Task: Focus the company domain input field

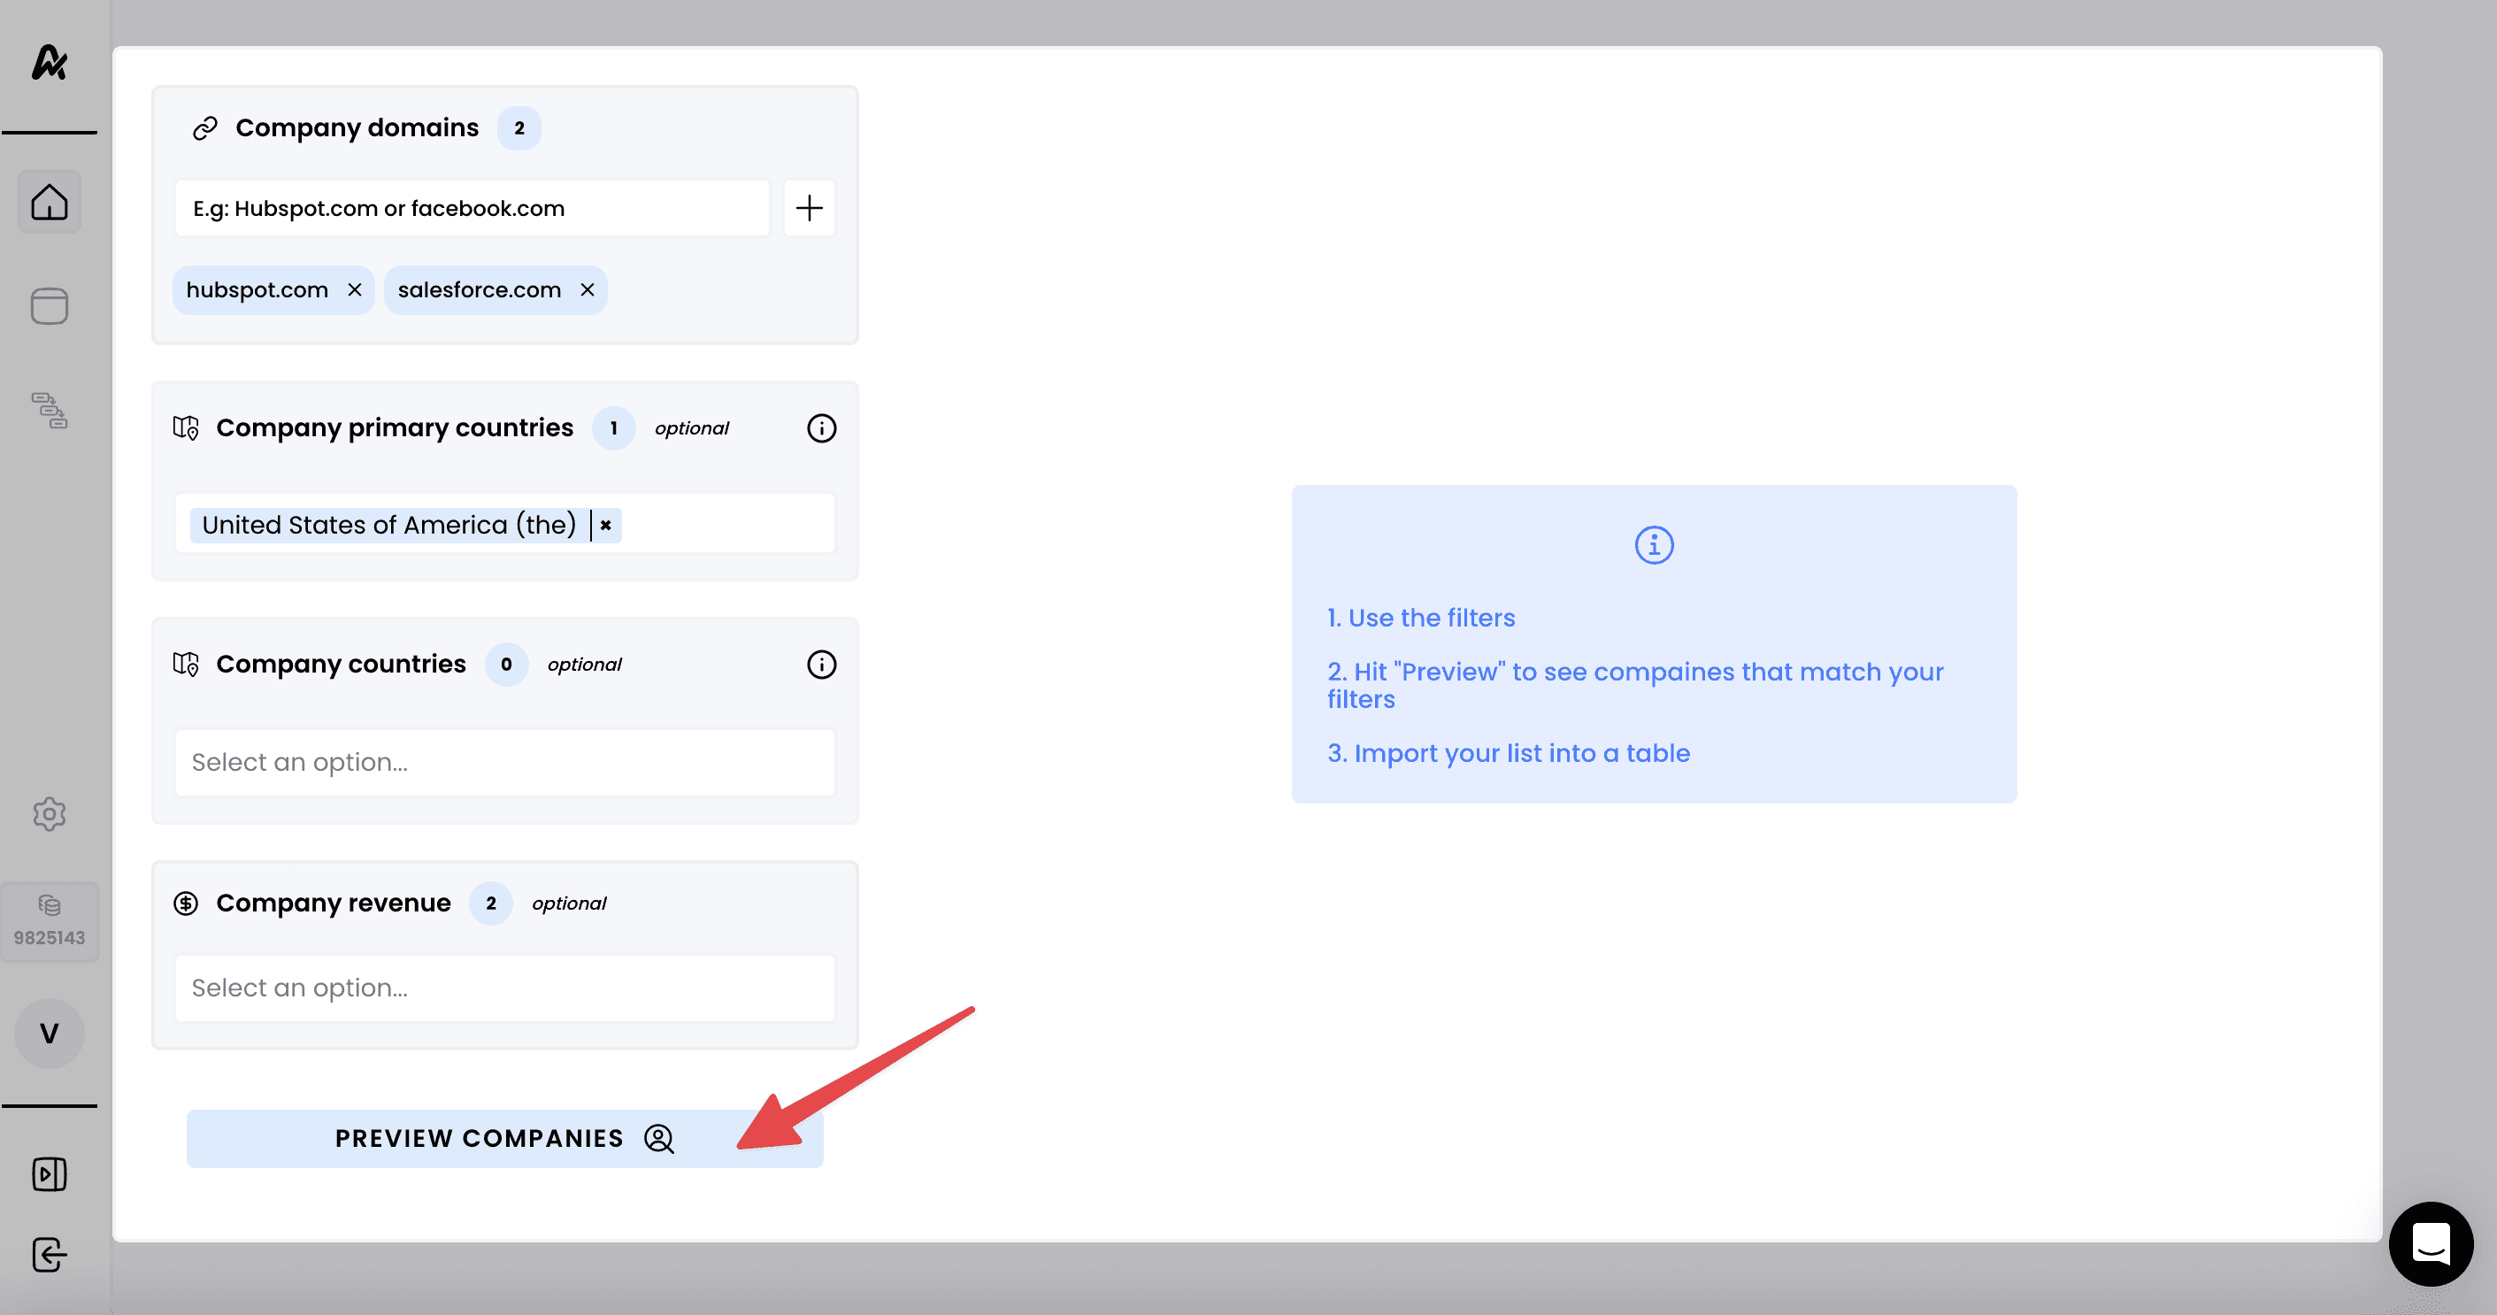Action: pyautogui.click(x=471, y=208)
